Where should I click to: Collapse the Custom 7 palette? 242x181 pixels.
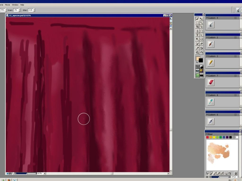[207, 76]
